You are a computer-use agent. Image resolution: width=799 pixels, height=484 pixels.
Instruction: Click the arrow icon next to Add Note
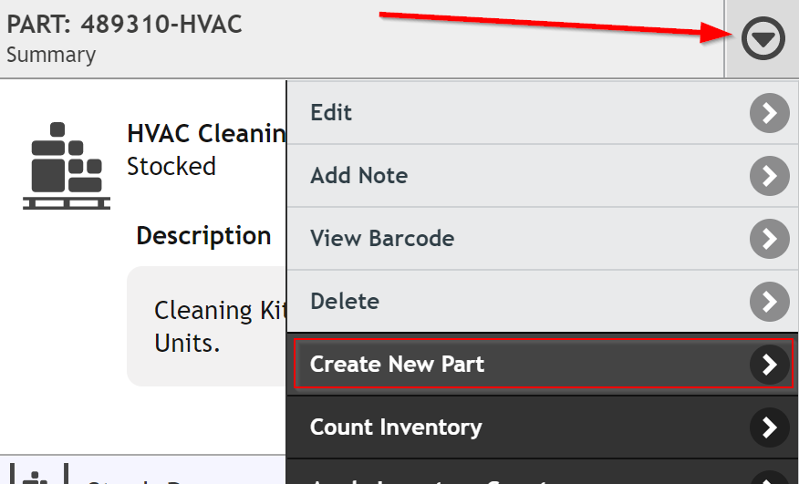tap(770, 176)
